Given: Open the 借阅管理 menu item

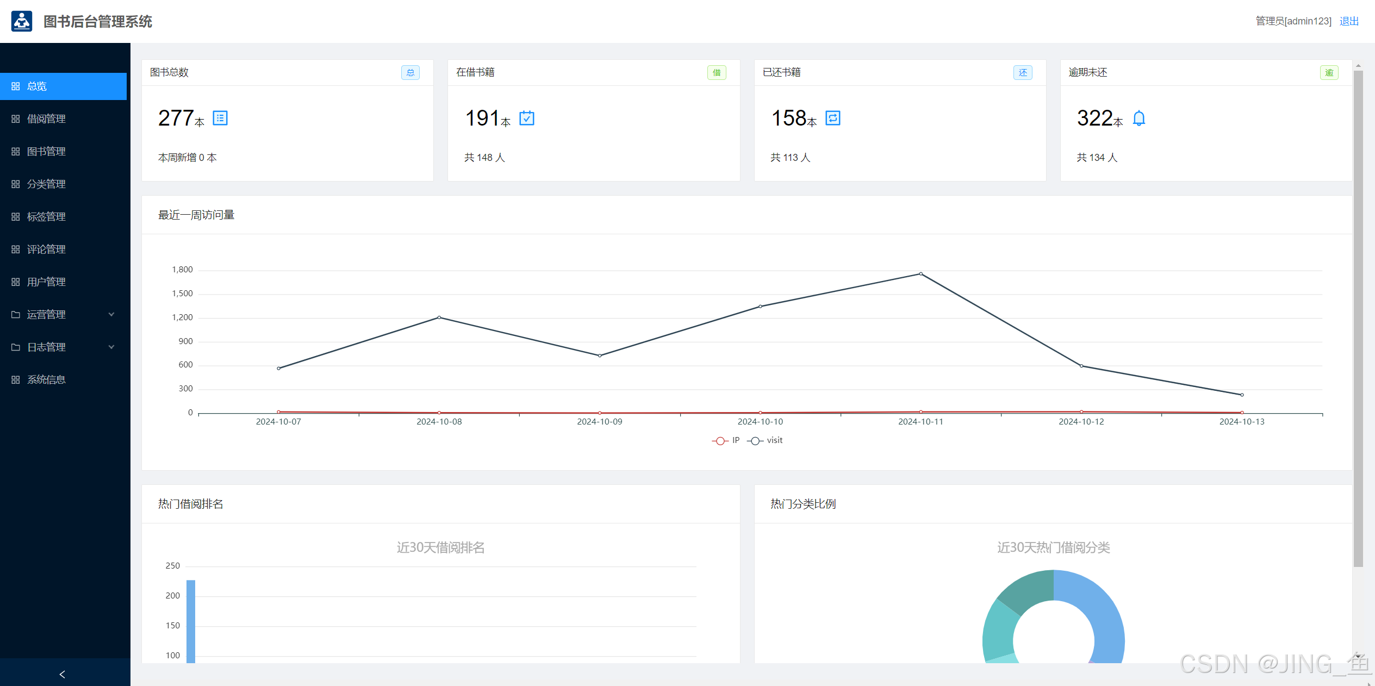Looking at the screenshot, I should (x=46, y=119).
